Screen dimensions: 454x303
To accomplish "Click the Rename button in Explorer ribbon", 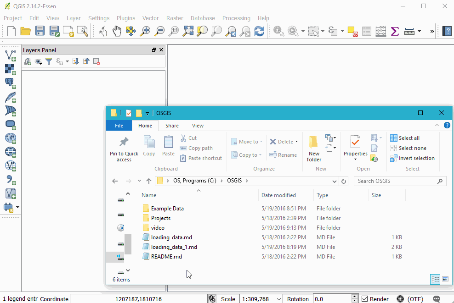I will point(283,155).
